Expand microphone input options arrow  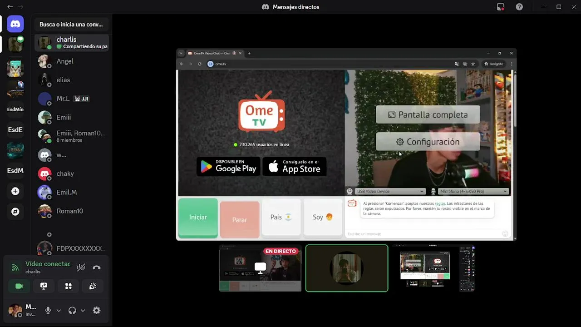(x=59, y=311)
